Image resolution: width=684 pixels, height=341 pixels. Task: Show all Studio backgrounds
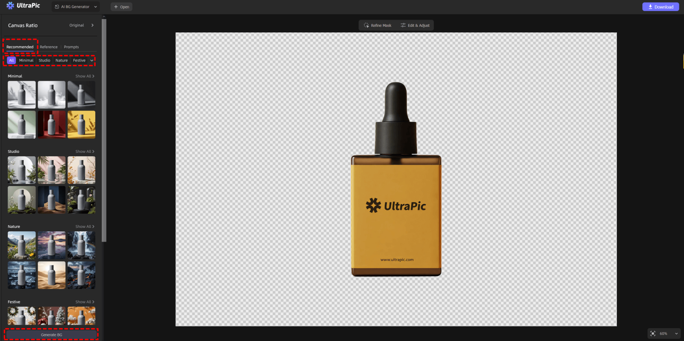[x=85, y=152]
